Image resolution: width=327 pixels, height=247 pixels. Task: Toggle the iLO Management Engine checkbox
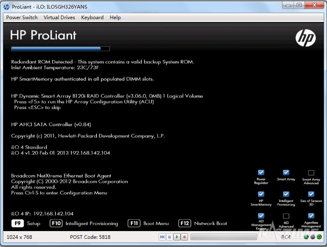coord(261,216)
